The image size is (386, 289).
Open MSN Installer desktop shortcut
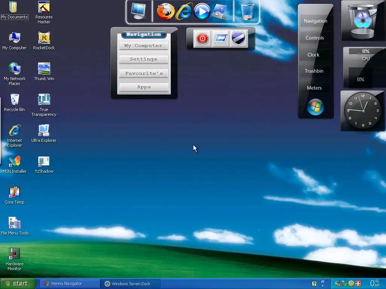[15, 164]
